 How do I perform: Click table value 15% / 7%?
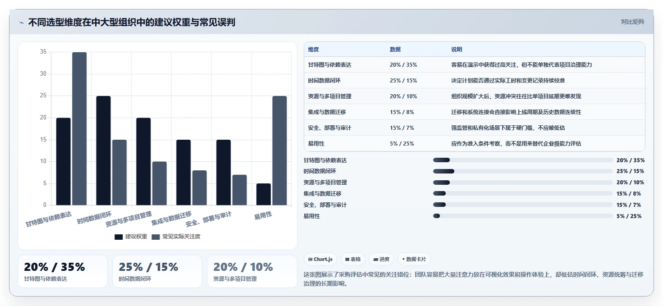pyautogui.click(x=402, y=128)
